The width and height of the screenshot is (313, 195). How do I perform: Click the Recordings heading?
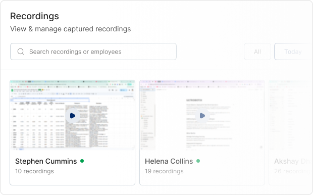[34, 16]
